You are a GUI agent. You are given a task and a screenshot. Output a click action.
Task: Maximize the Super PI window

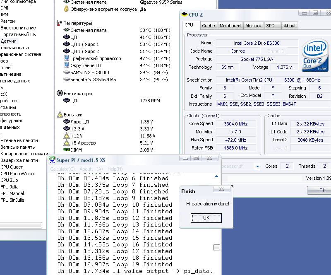(196, 158)
